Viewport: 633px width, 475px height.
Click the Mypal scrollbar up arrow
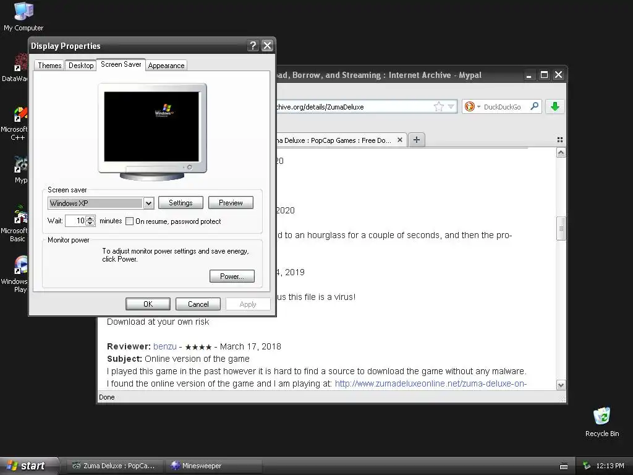pyautogui.click(x=561, y=153)
